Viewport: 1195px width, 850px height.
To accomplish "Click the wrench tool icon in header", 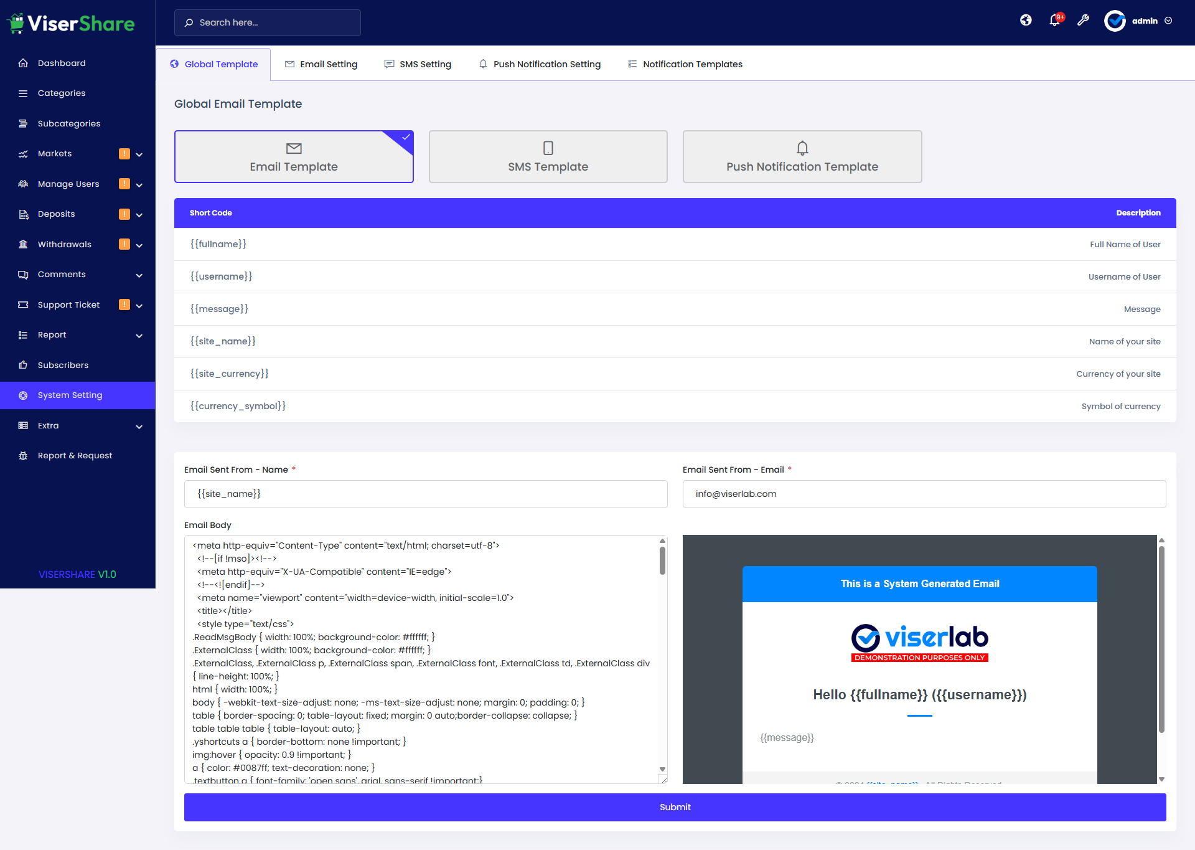I will tap(1083, 21).
